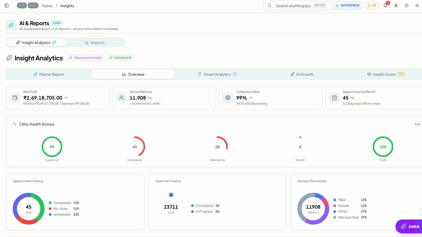422x237 pixels.
Task: Click the In Progress legend entry
Action: pos(206,211)
